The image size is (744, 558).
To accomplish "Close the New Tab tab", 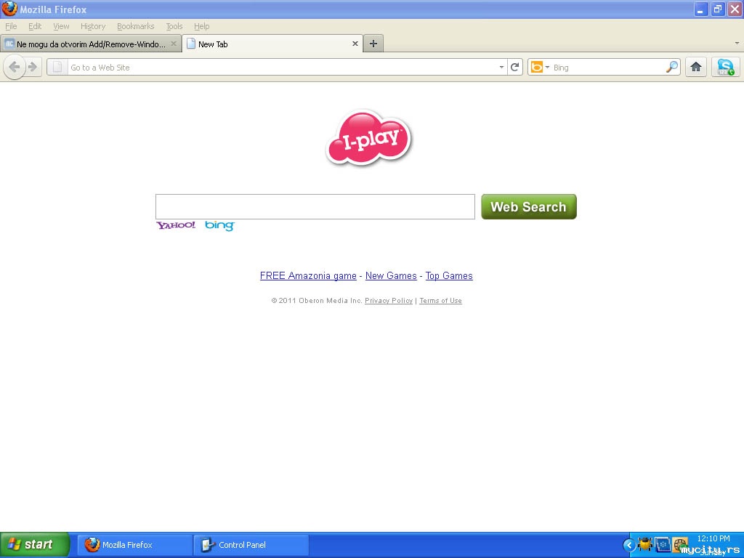I will coord(355,44).
